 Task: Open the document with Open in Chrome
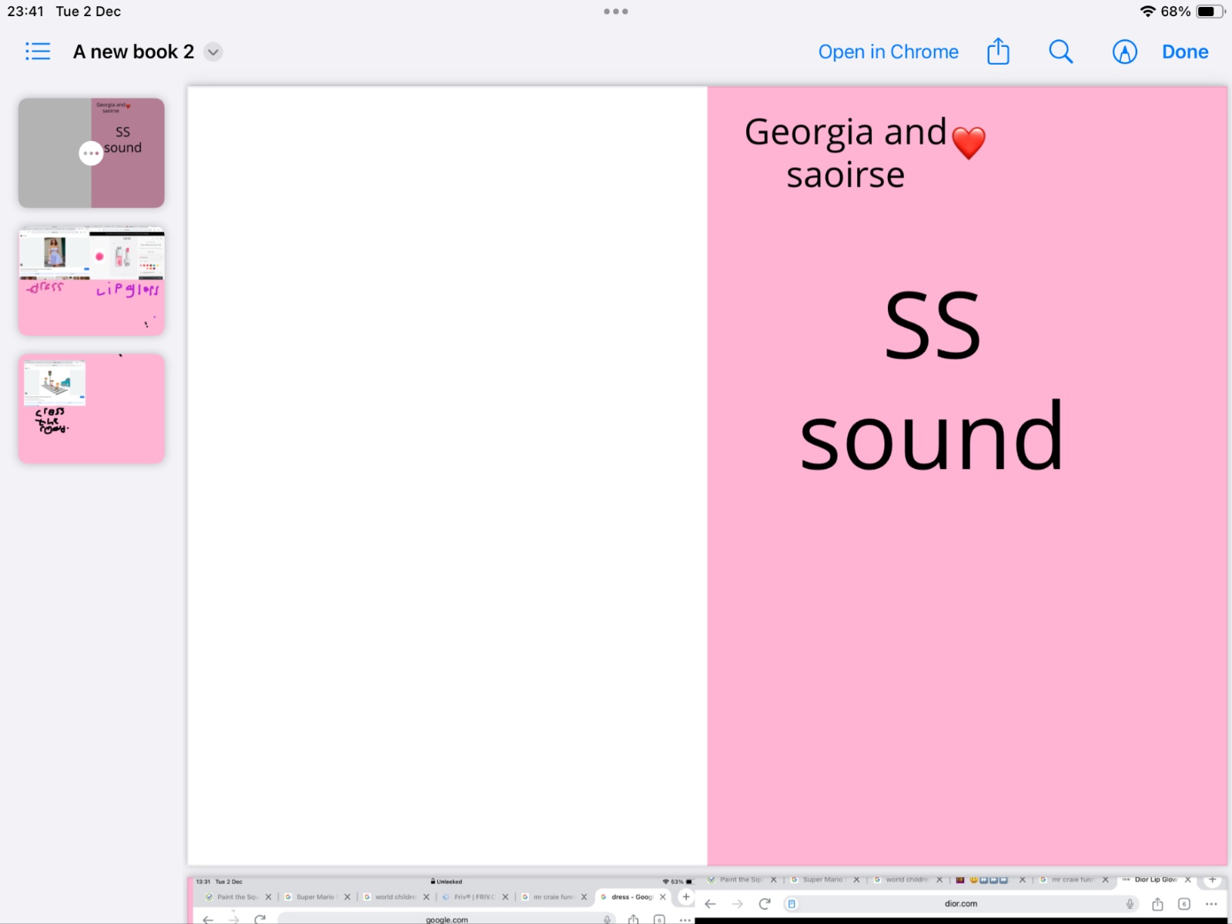(888, 52)
